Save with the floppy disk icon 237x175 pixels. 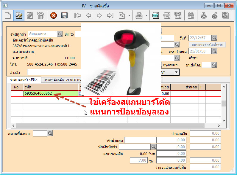pos(64,15)
